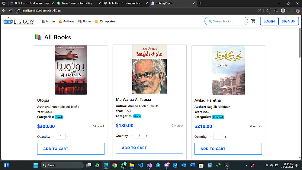Open Terminal from taskbar
302x170 pixels.
pyautogui.click(x=227, y=165)
